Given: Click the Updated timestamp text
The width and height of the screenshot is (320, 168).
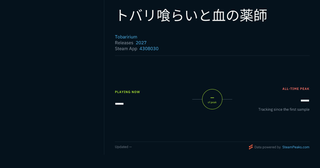Looking at the screenshot, I should pyautogui.click(x=123, y=147).
